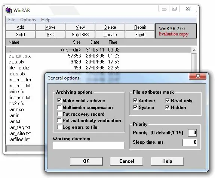Enable Multimedia compression checkbox

[59, 107]
